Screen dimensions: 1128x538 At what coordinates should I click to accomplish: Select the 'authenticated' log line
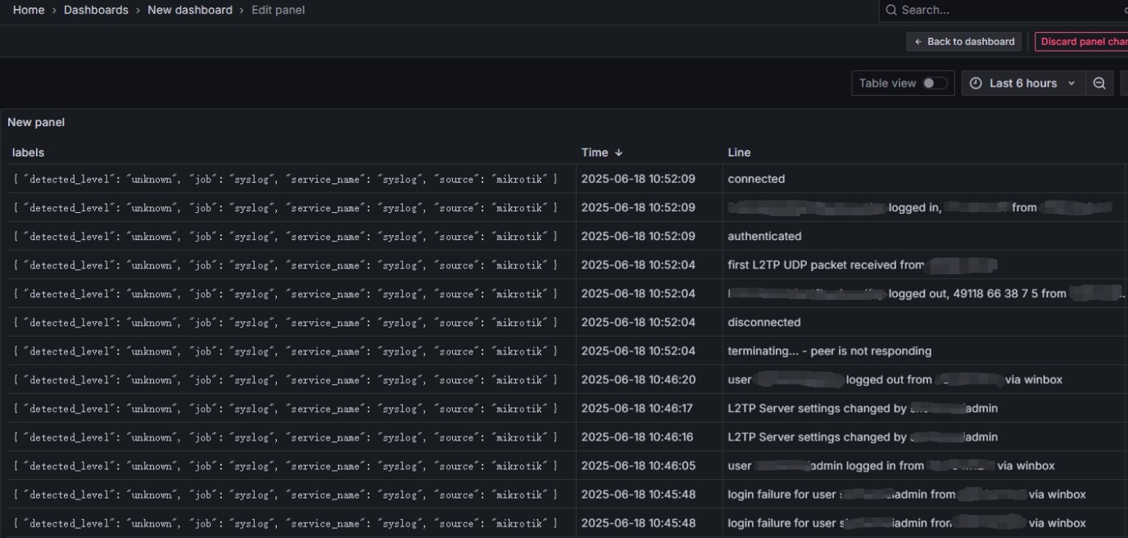tap(764, 236)
